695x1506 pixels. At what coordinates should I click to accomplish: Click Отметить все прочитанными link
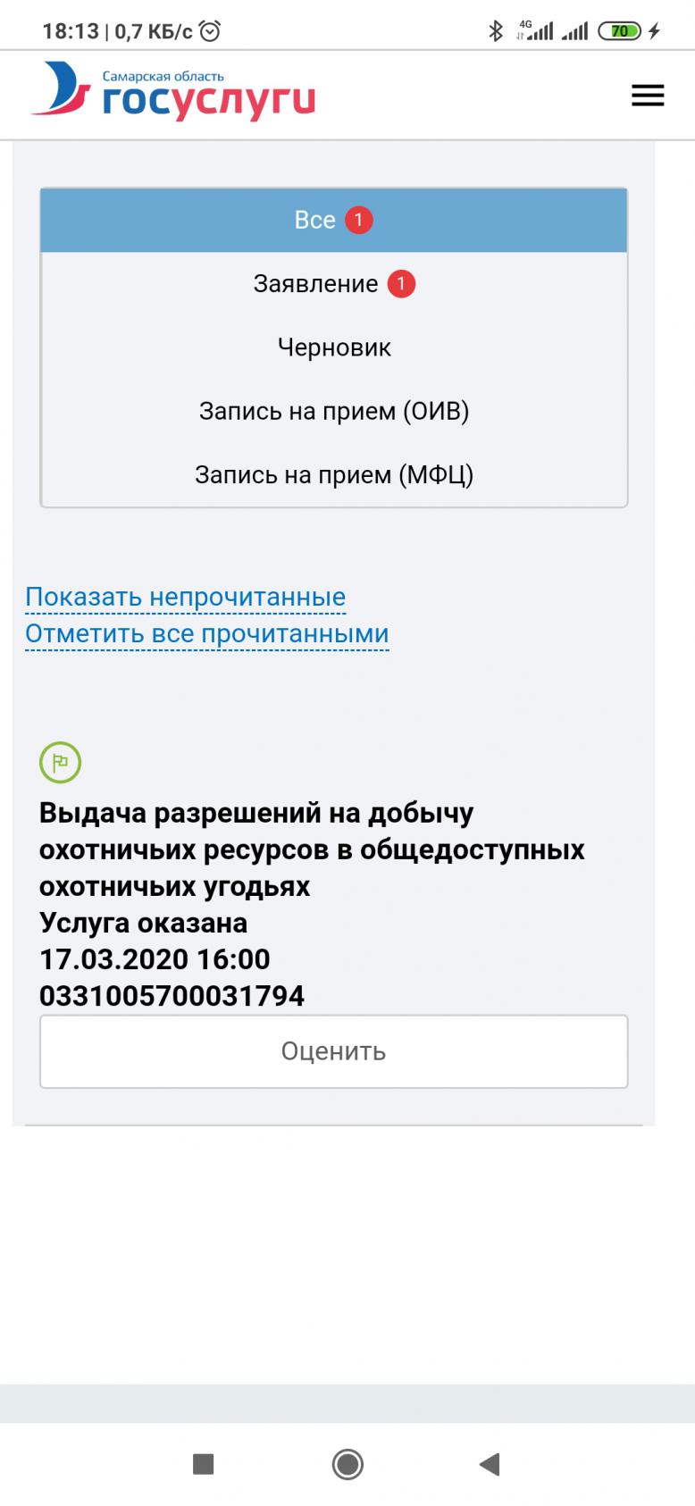point(206,633)
